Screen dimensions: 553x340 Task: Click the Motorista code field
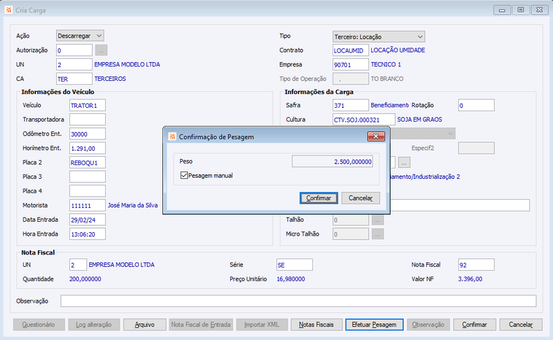pyautogui.click(x=88, y=205)
